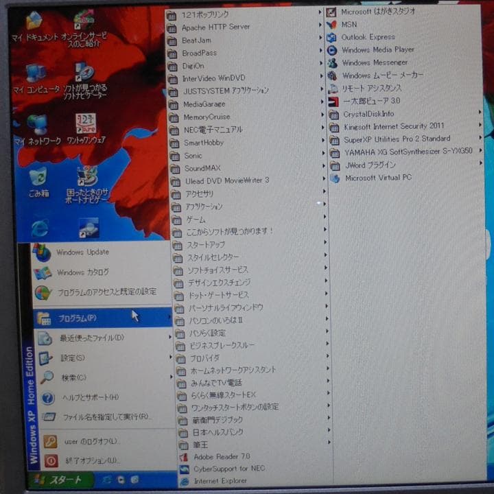Click the Windows カタログ icon
Screen dimensions: 494x494
click(43, 273)
